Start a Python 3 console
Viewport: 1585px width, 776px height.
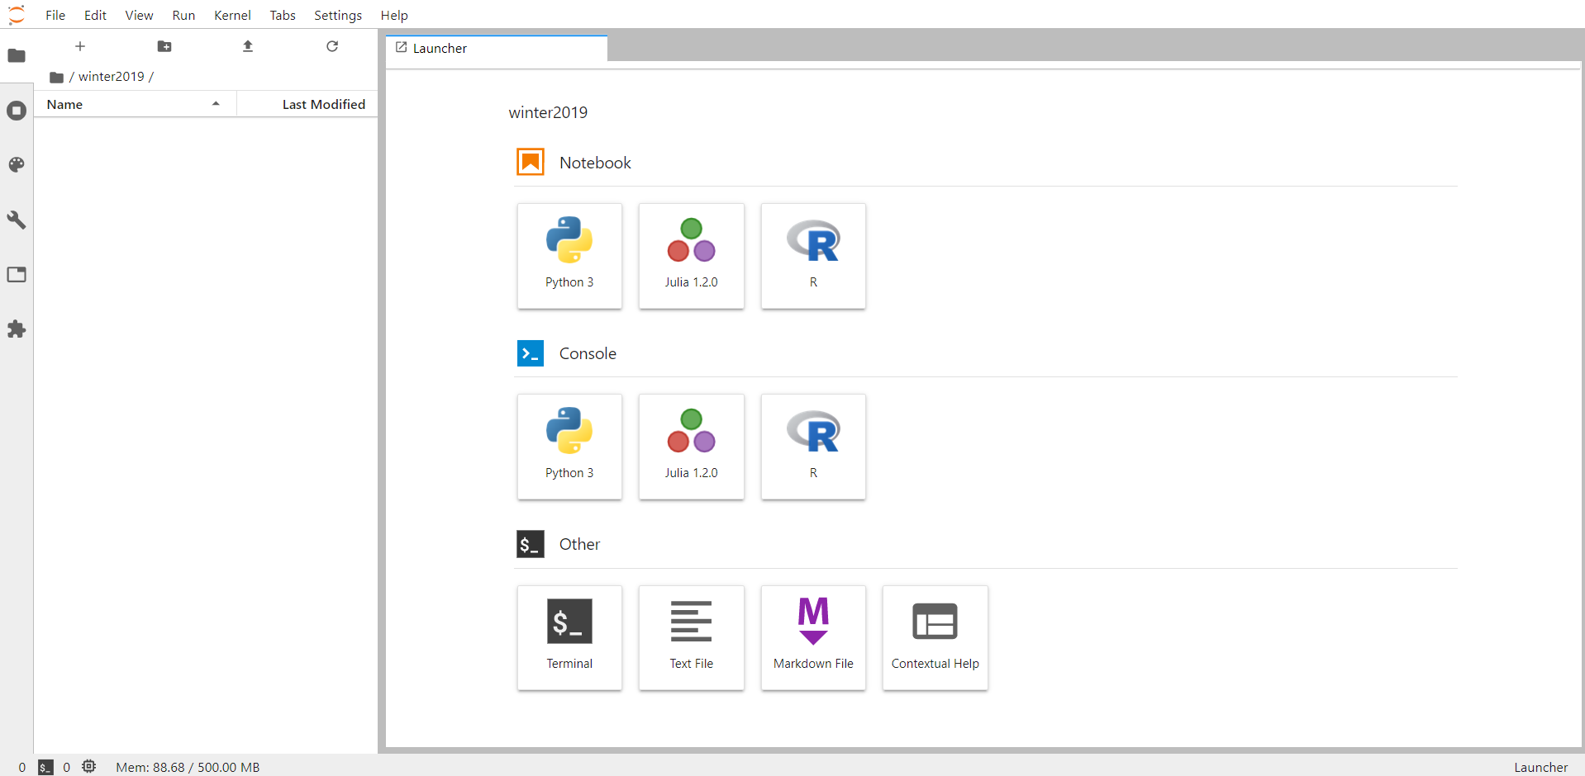tap(569, 447)
